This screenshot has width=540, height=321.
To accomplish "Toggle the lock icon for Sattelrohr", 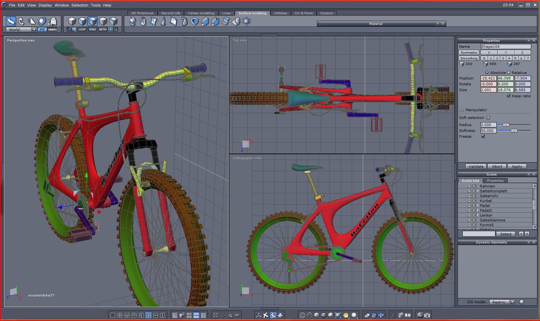I will (469, 196).
